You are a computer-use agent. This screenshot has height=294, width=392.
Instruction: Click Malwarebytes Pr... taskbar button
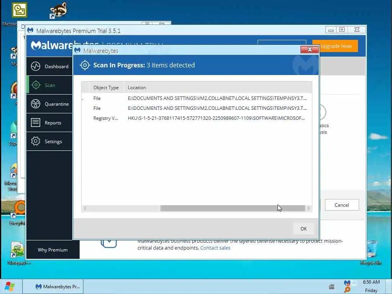(x=53, y=286)
